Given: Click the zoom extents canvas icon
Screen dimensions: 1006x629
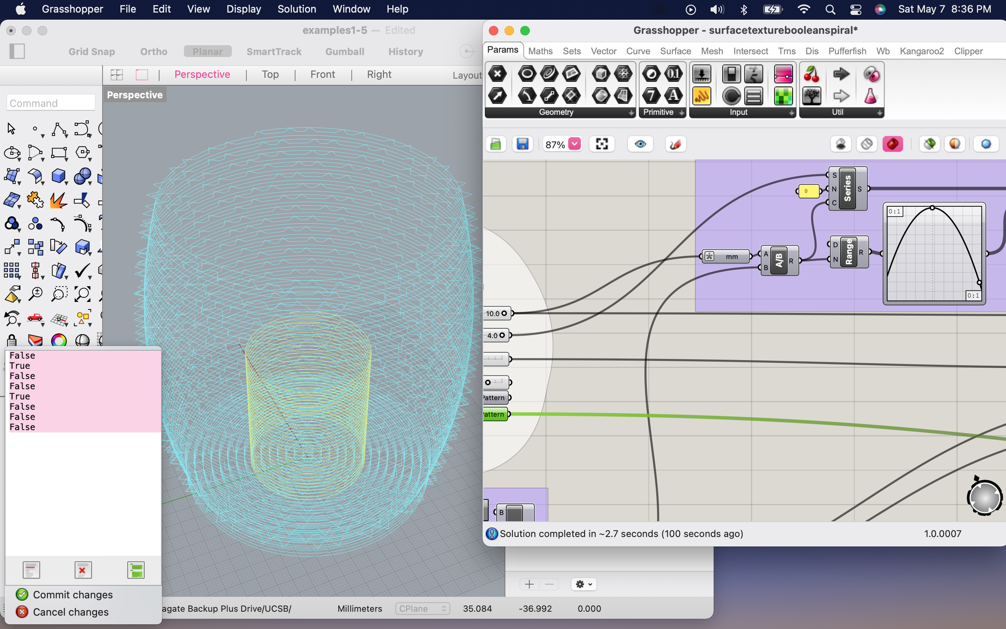Looking at the screenshot, I should (602, 144).
